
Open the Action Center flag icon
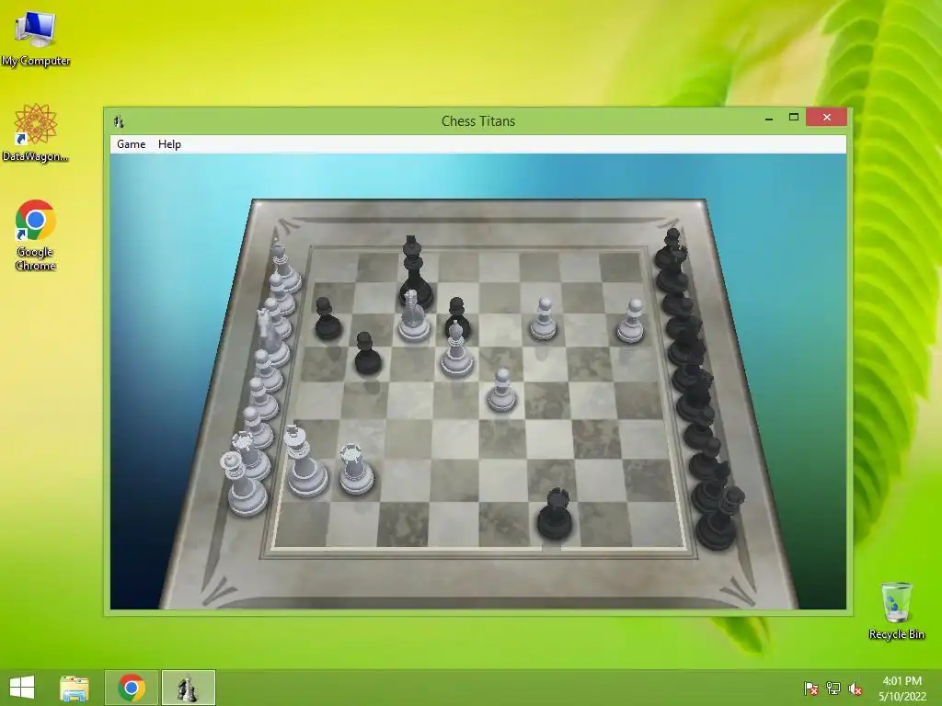pyautogui.click(x=811, y=688)
